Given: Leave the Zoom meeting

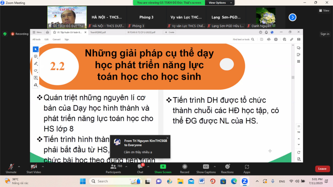Looking at the screenshot, I should tap(322, 169).
